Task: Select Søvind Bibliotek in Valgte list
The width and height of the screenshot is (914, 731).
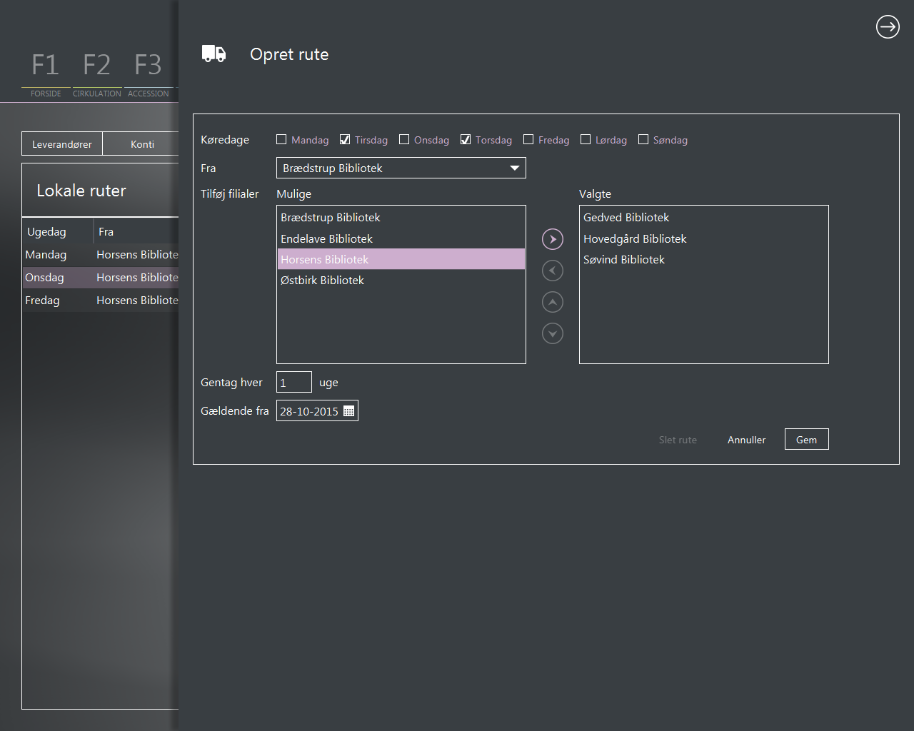Action: coord(703,259)
